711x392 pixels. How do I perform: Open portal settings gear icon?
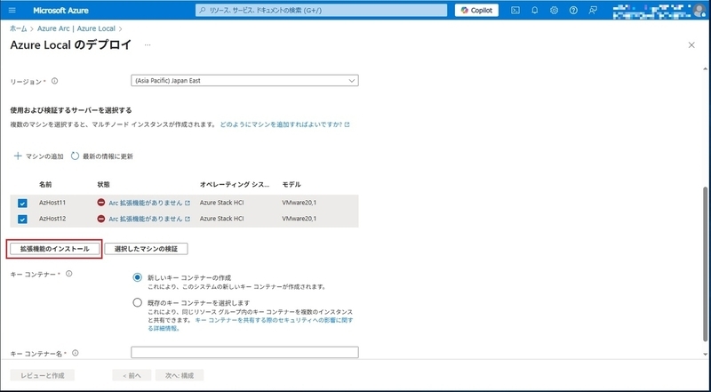point(554,10)
